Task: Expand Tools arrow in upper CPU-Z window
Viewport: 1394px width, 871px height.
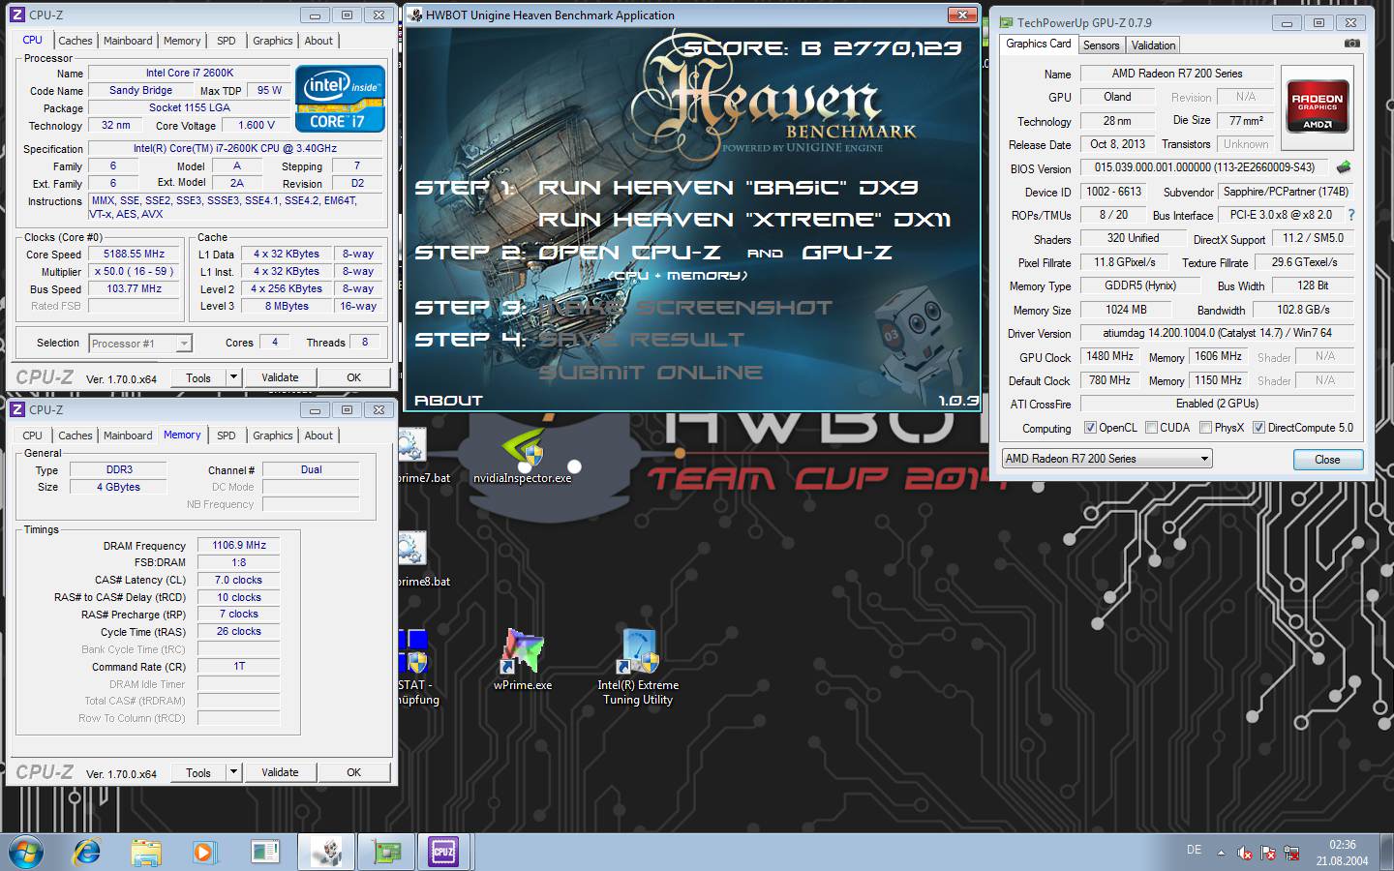Action: click(x=233, y=377)
